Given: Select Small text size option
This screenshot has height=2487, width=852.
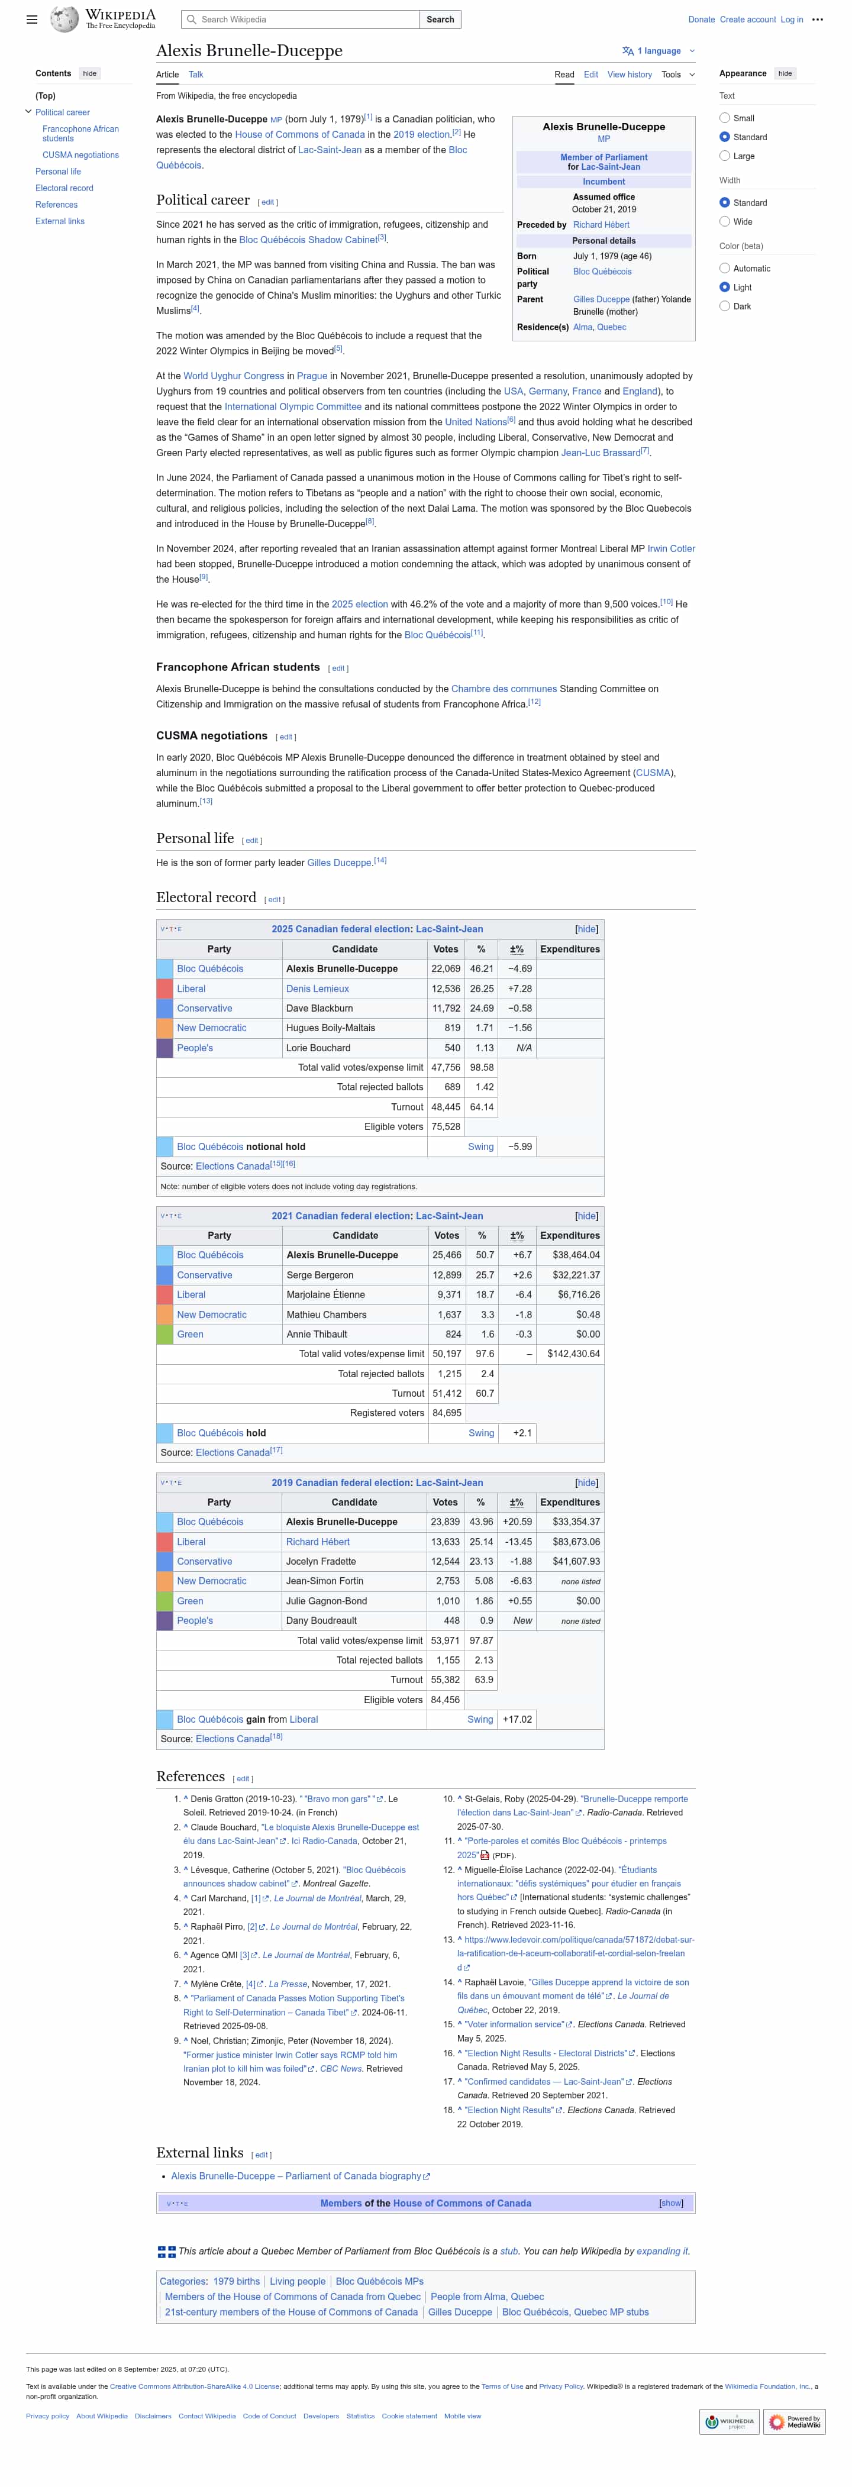Looking at the screenshot, I should point(724,118).
